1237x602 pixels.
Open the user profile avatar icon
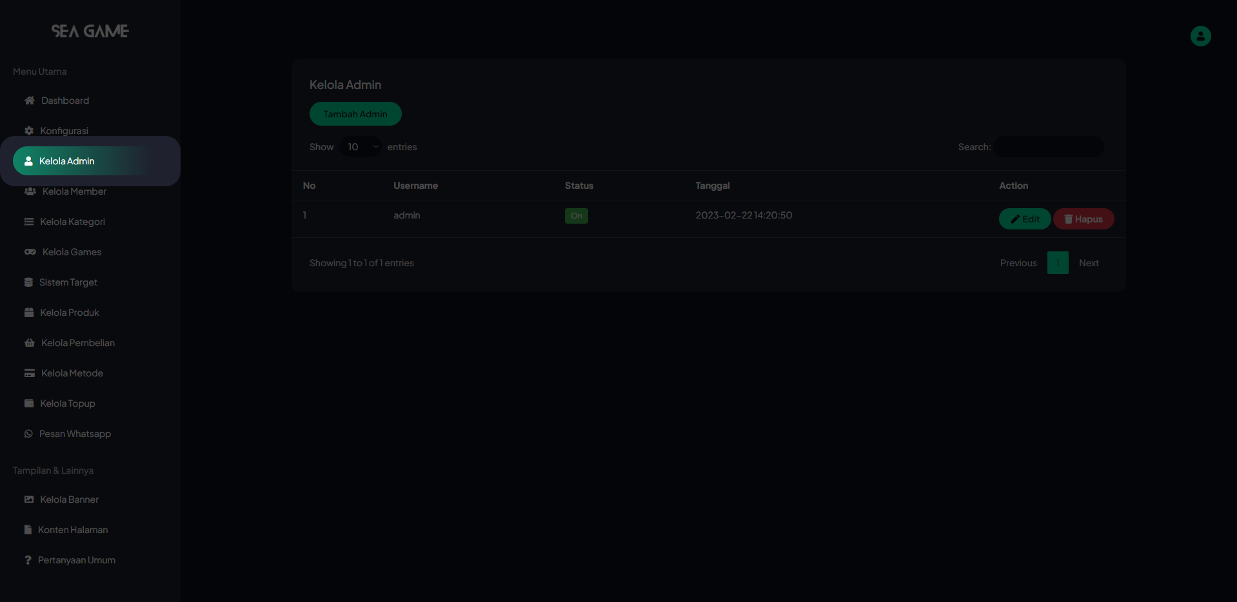(1200, 36)
